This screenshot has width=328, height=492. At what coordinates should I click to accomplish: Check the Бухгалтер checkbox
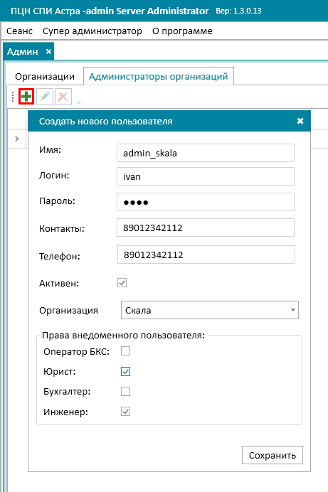click(125, 391)
